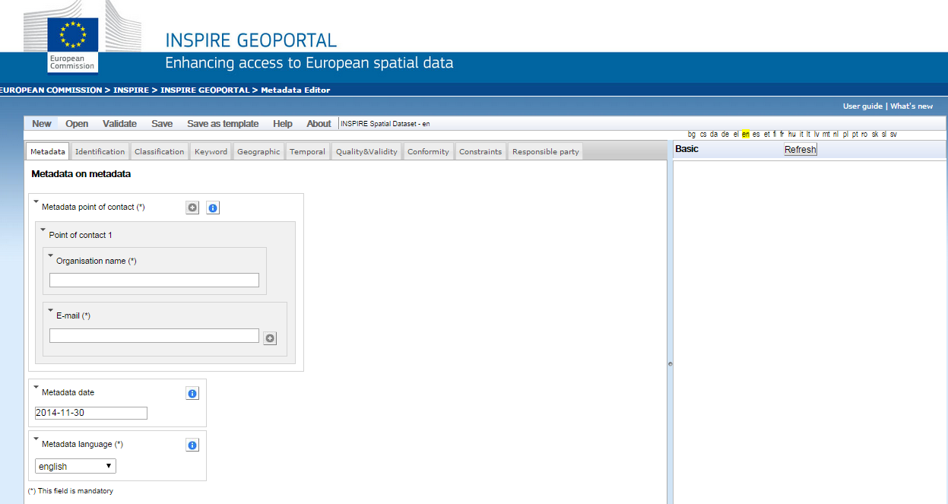
Task: Open the Open menu
Action: [x=77, y=124]
